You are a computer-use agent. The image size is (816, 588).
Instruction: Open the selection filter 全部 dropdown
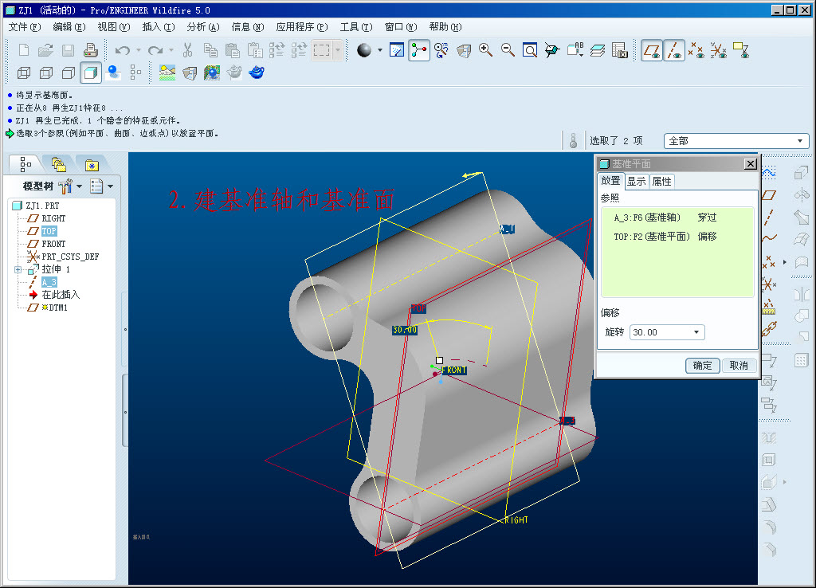click(800, 141)
